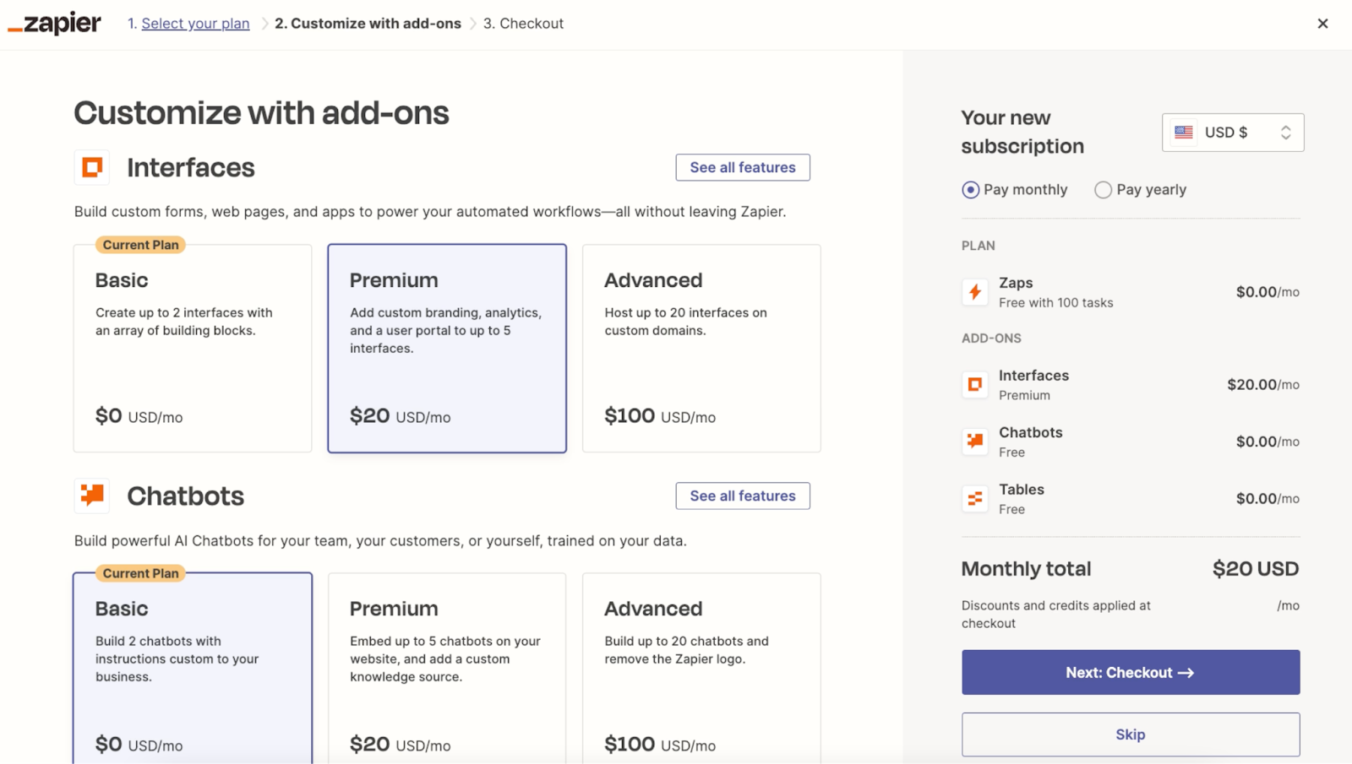Viewport: 1352px width, 764px height.
Task: Select the Pay yearly option
Action: pos(1141,190)
